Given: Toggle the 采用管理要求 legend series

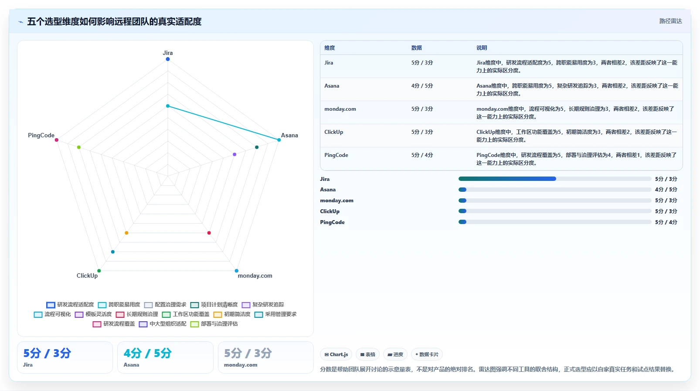Looking at the screenshot, I should pyautogui.click(x=275, y=314).
